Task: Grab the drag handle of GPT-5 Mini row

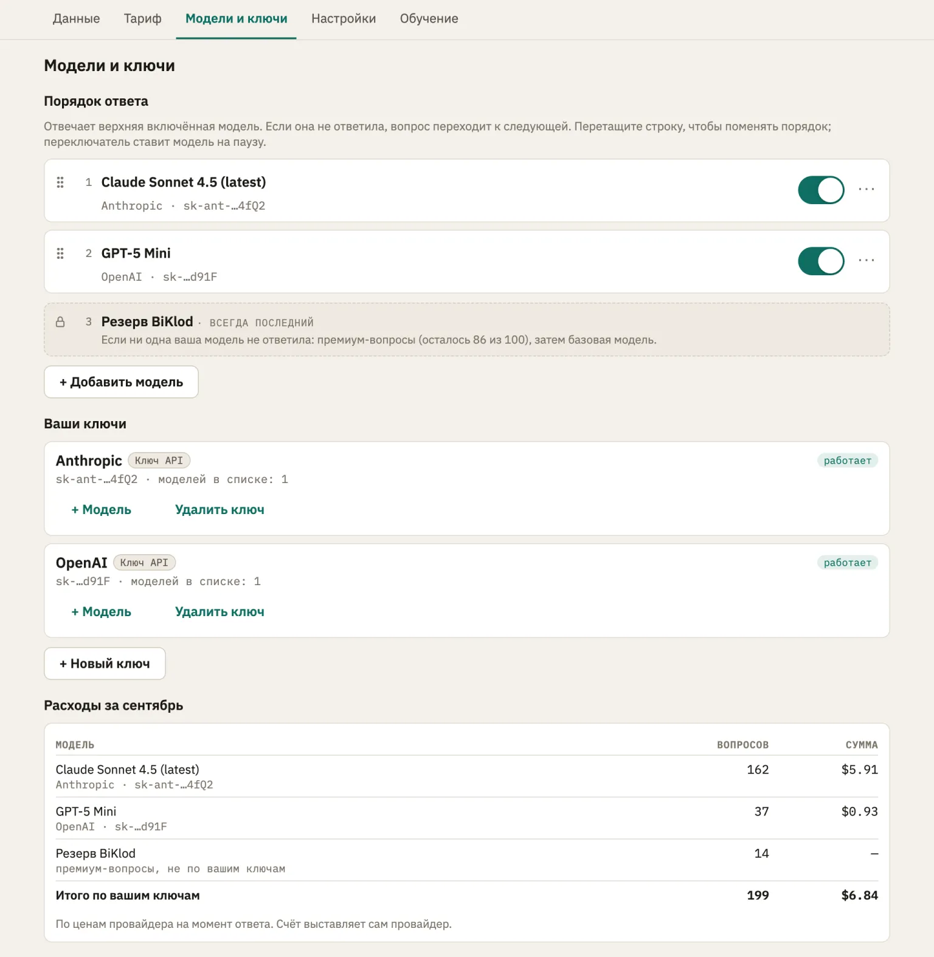Action: (60, 253)
